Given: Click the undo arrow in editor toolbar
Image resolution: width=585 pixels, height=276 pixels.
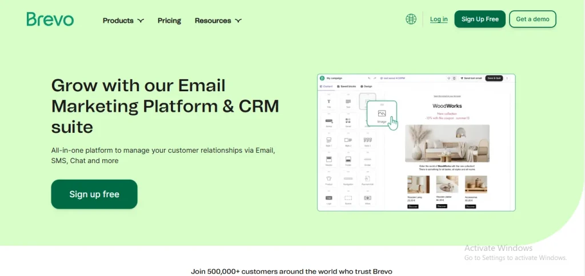Looking at the screenshot, I should coord(369,78).
